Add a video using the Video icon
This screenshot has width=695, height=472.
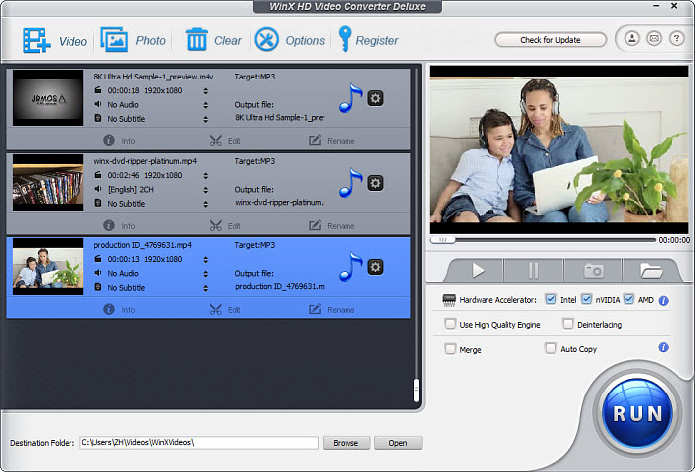(37, 40)
